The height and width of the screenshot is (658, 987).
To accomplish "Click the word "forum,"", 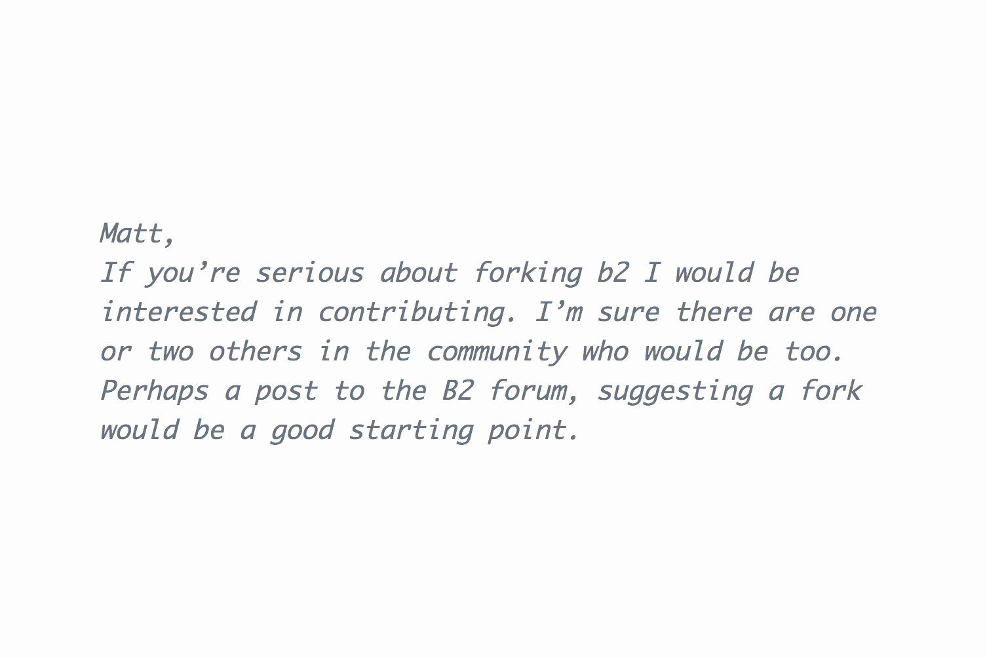I will (x=535, y=391).
